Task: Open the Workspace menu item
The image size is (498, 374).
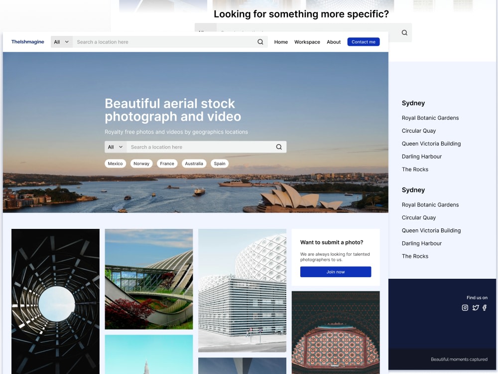Action: (307, 42)
